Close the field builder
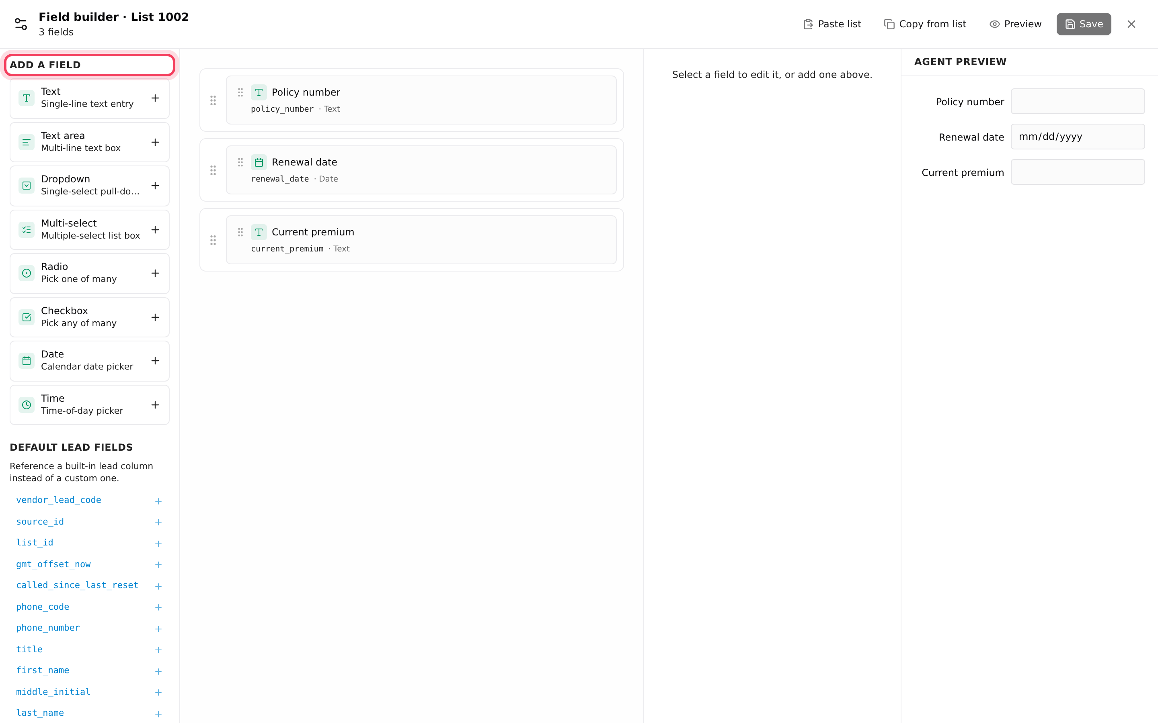1158x723 pixels. (x=1131, y=24)
